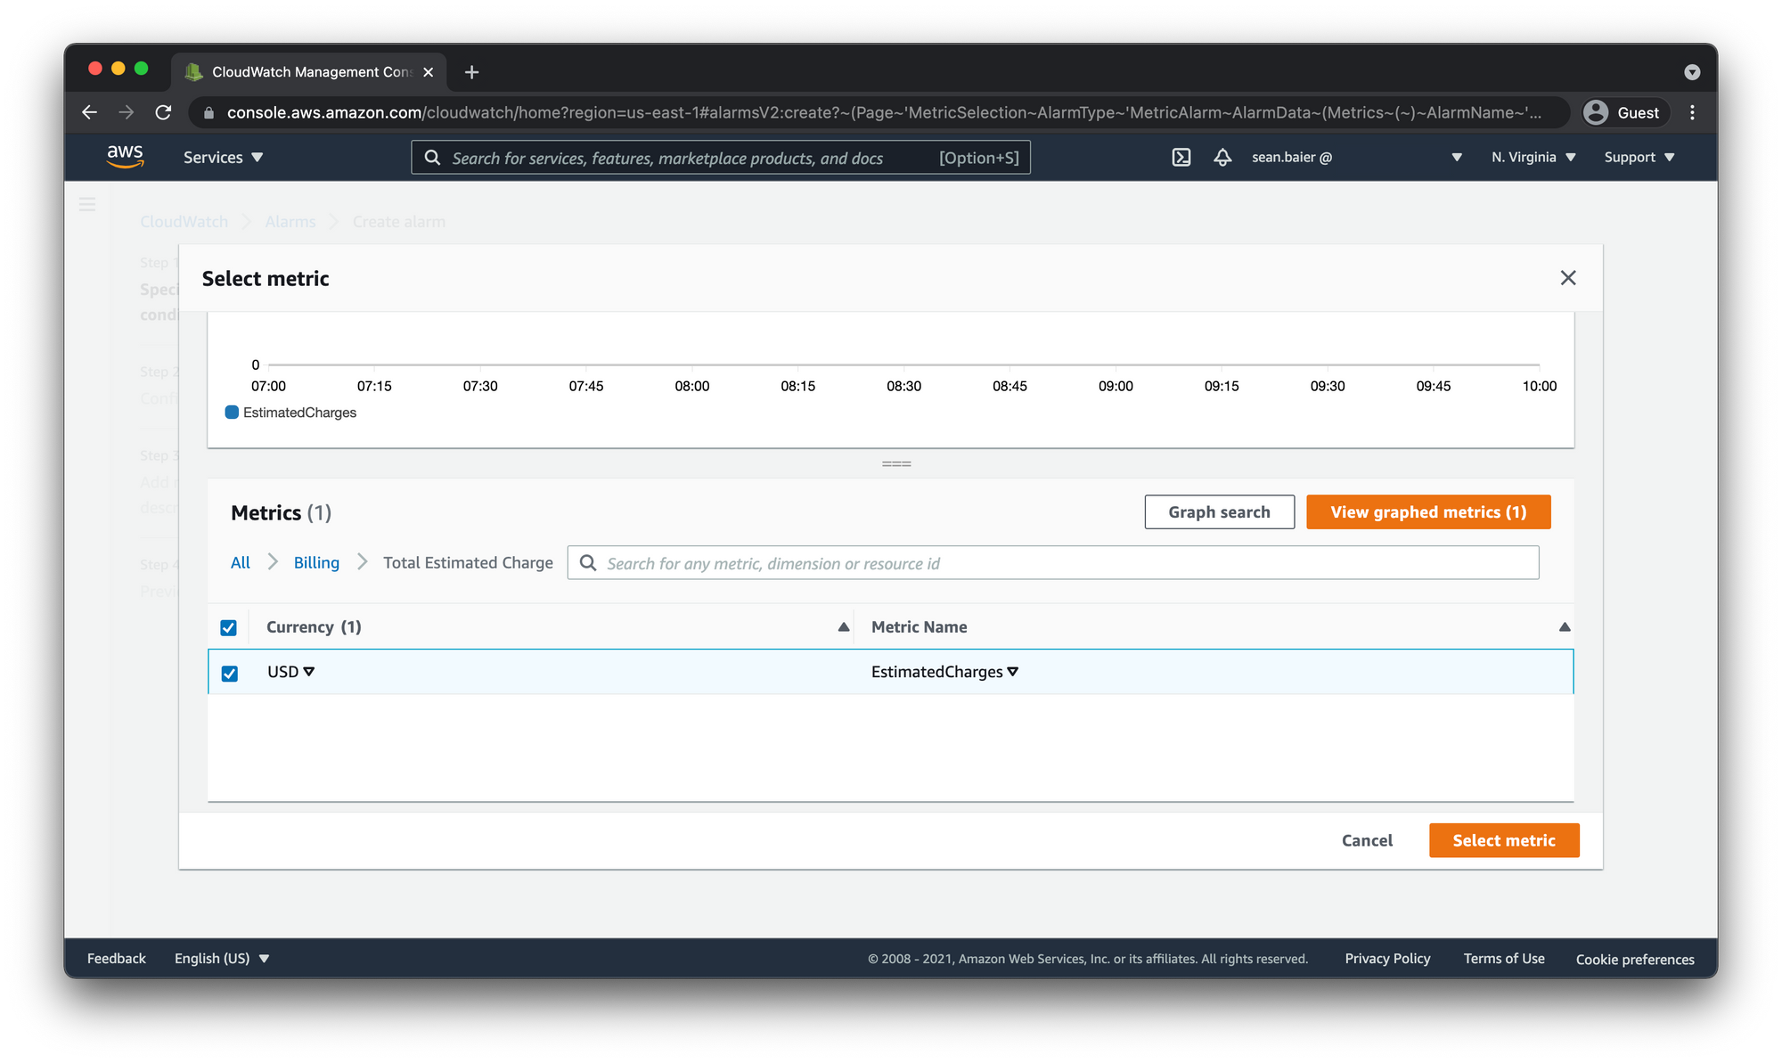
Task: Open the notifications bell icon
Action: point(1222,158)
